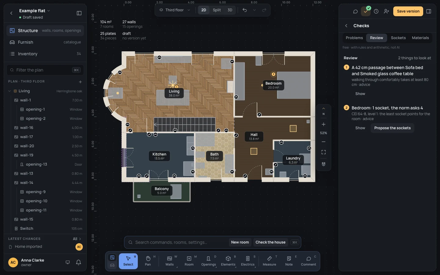The height and width of the screenshot is (275, 440).
Task: Toggle the left sidebar panel icon
Action: [79, 13]
